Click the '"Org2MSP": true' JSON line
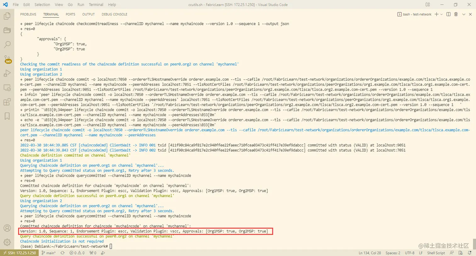 pos(69,49)
